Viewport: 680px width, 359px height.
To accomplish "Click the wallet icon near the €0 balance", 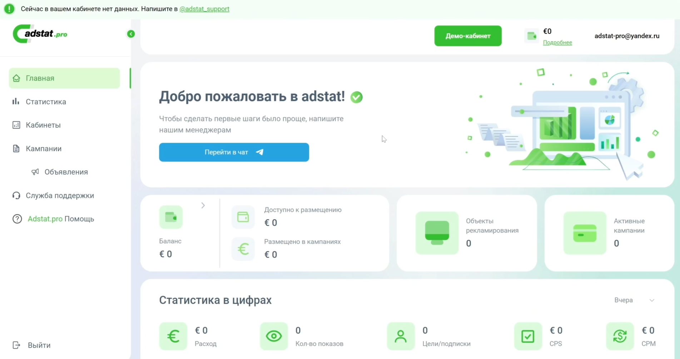I will [x=531, y=36].
